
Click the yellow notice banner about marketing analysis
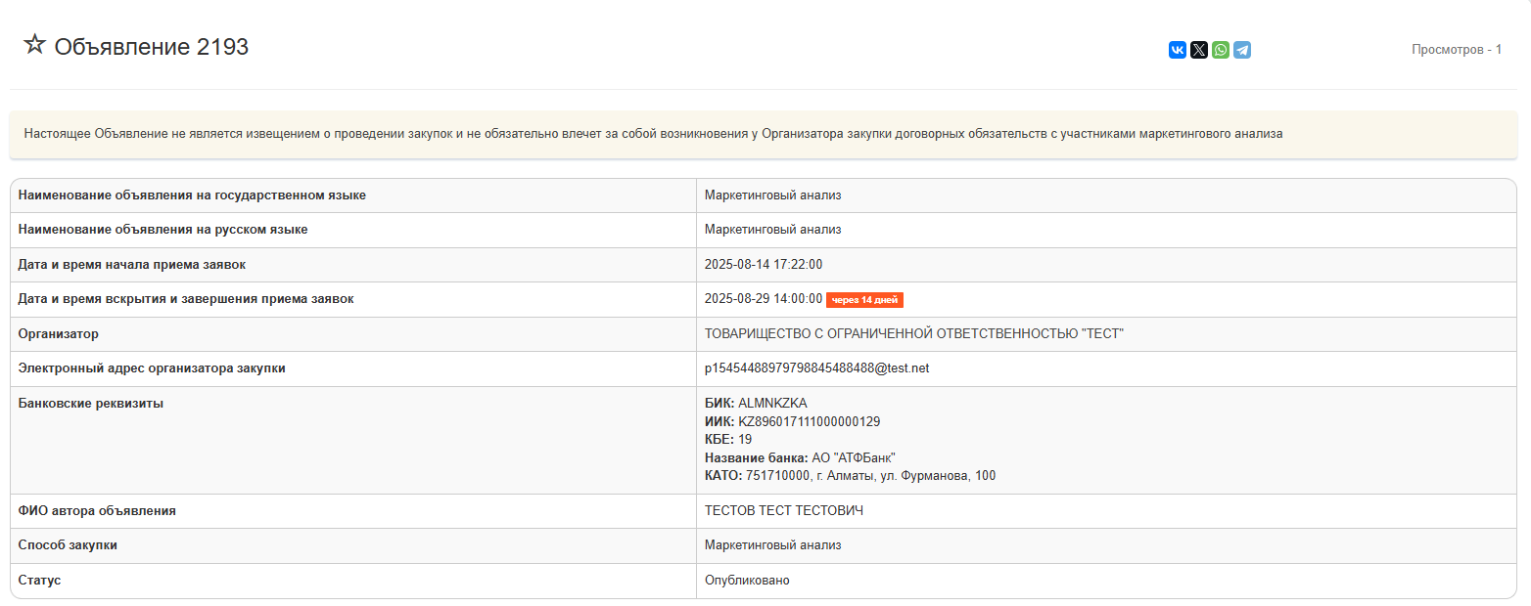(x=653, y=134)
